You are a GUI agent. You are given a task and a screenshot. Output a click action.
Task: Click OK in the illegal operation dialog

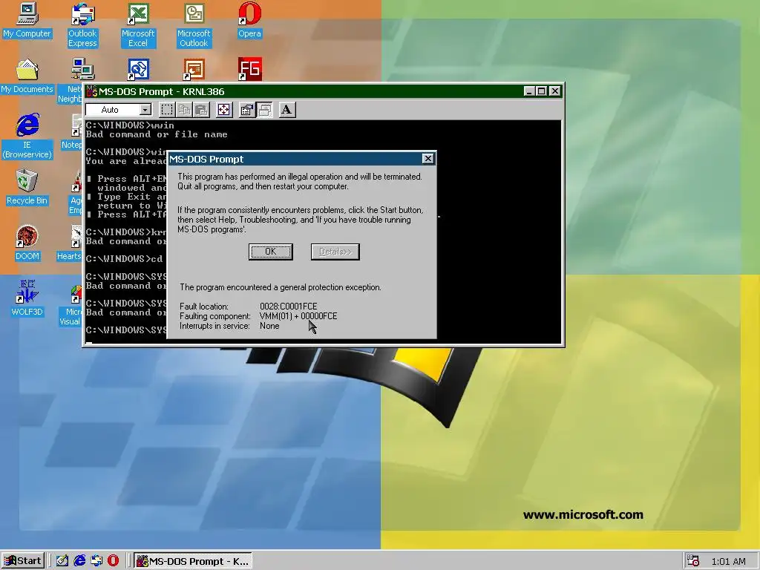tap(270, 252)
